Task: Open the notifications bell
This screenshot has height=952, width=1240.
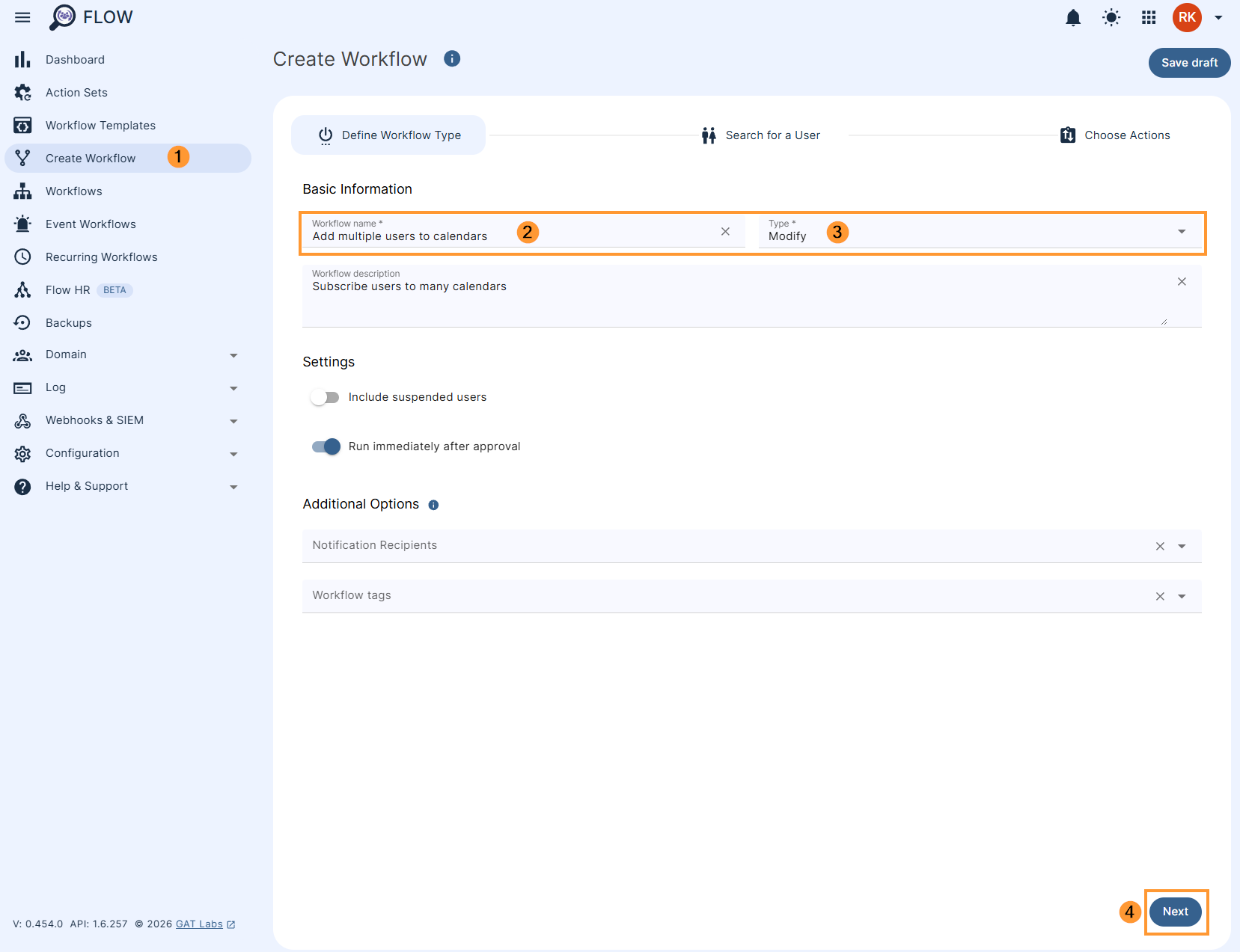Action: tap(1073, 17)
